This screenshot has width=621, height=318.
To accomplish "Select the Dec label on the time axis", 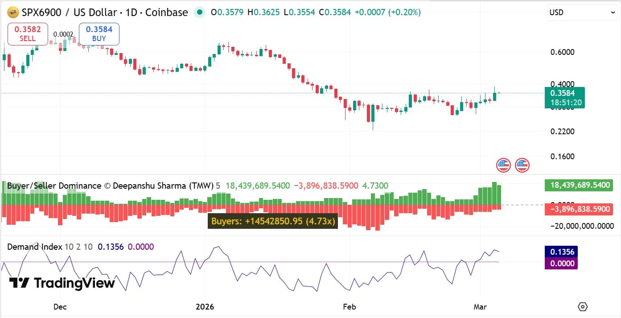I will point(60,307).
